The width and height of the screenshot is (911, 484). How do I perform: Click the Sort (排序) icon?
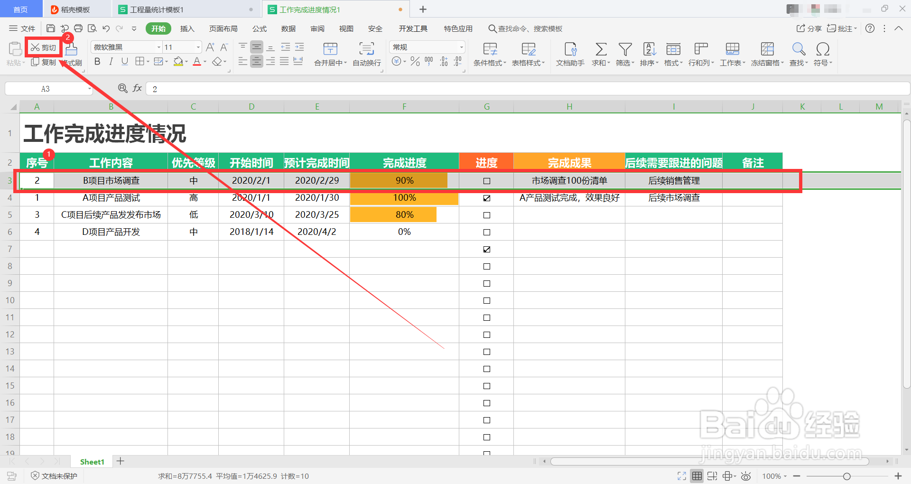[x=650, y=49]
